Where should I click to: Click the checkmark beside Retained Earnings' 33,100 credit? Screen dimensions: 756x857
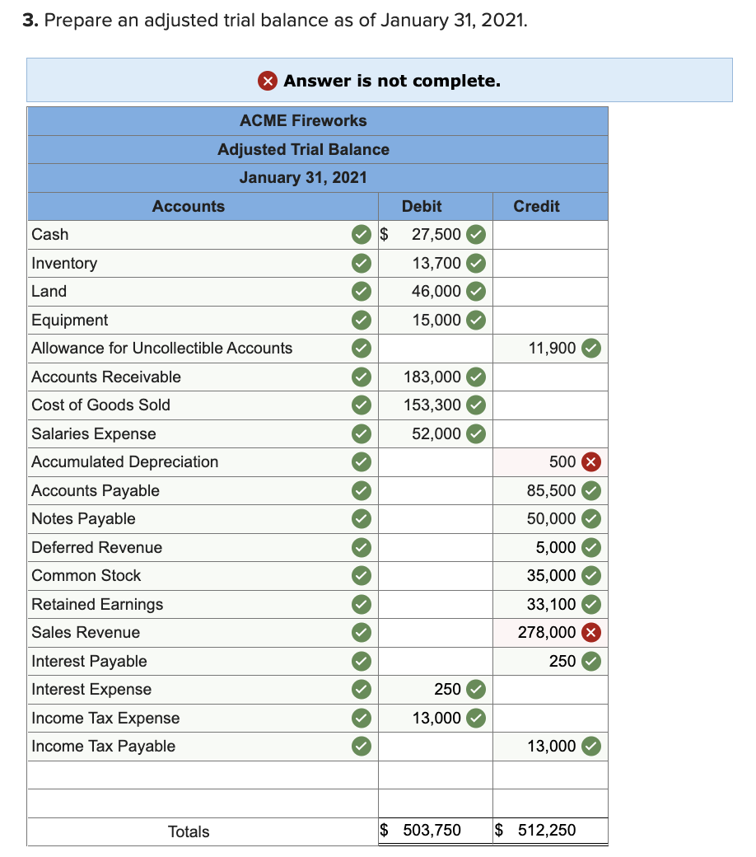pyautogui.click(x=591, y=604)
